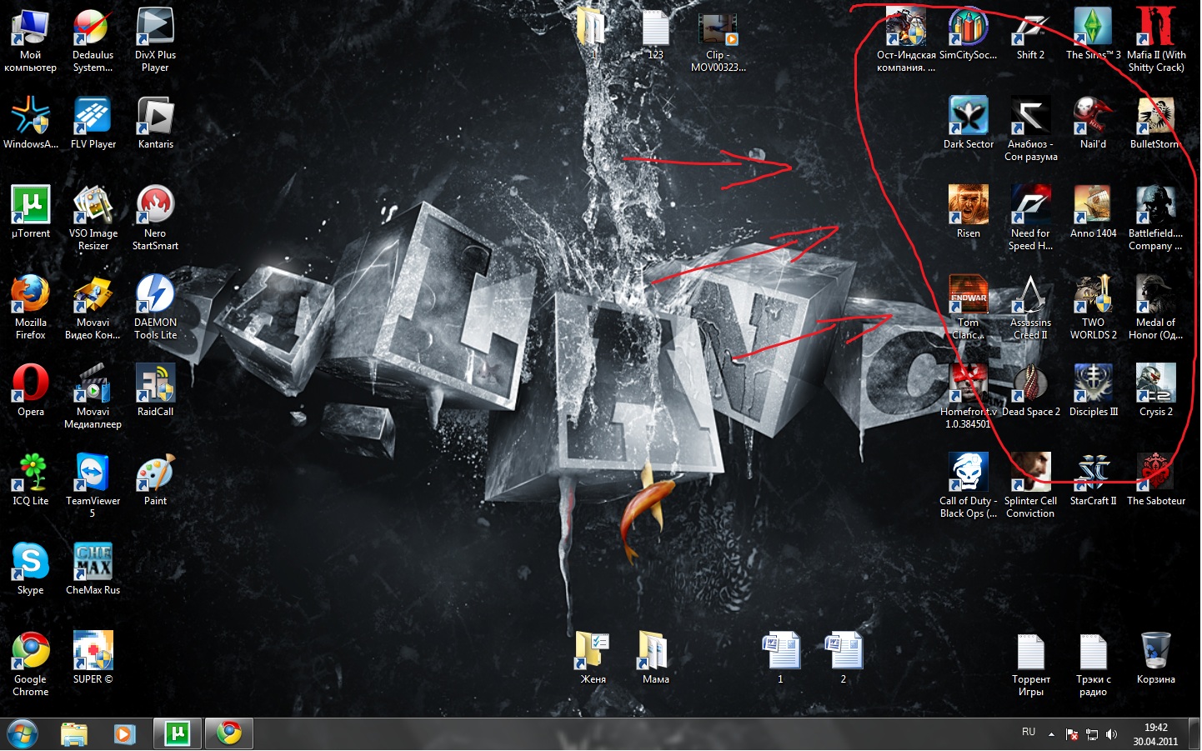Viewport: 1202px width, 751px height.
Task: Open Movavi Медиаплеер shortcut
Action: [x=93, y=397]
